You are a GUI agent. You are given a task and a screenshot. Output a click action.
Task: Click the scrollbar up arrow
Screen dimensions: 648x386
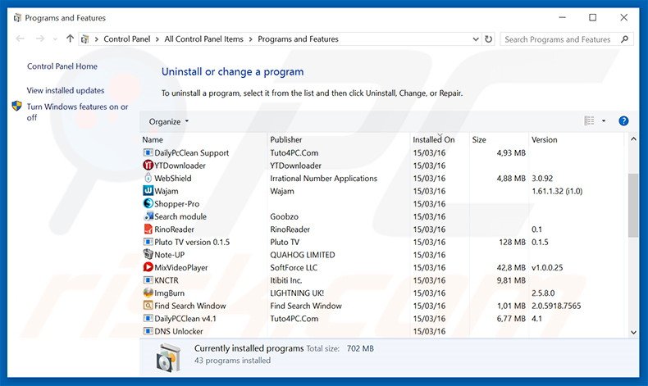[633, 139]
